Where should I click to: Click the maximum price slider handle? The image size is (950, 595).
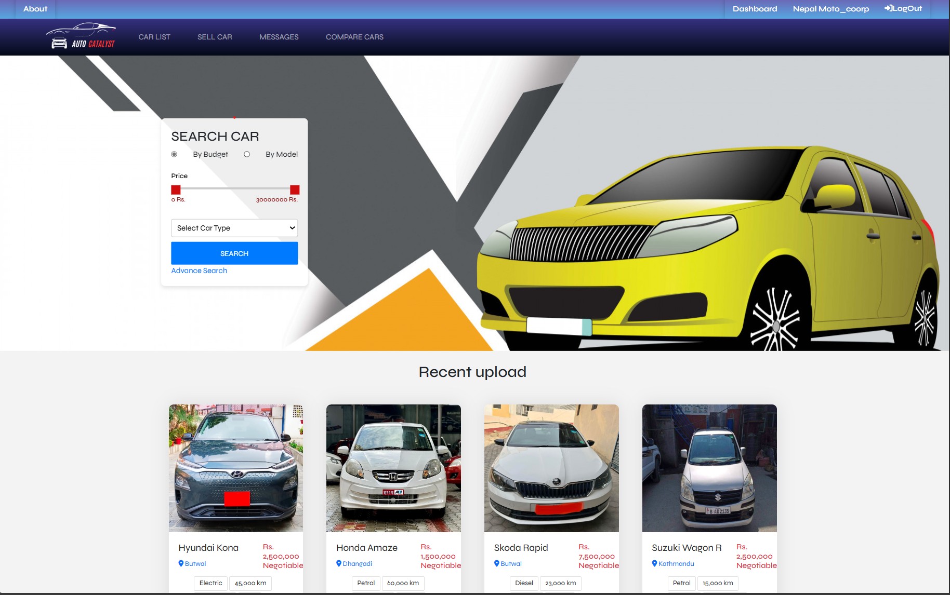click(x=295, y=190)
